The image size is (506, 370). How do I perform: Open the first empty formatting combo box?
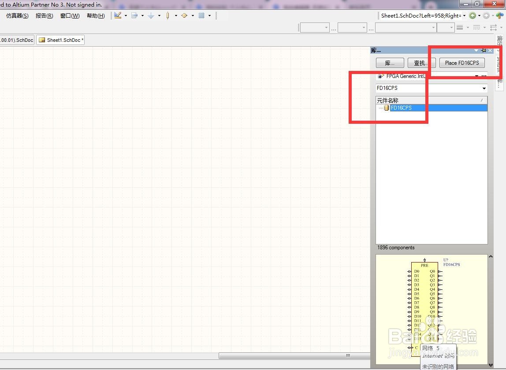click(x=315, y=28)
